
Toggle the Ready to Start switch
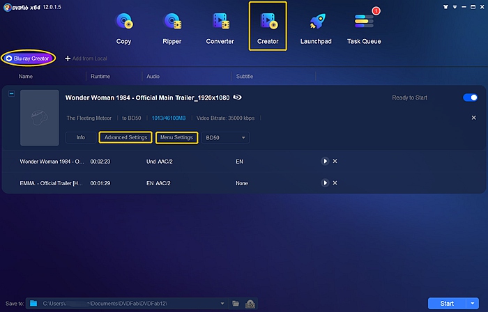[470, 97]
